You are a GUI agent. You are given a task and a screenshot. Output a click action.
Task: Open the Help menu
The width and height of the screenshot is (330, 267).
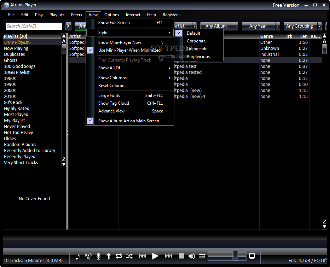(151, 15)
